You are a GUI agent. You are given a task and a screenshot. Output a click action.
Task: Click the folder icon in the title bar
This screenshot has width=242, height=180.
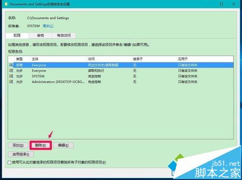pos(6,4)
